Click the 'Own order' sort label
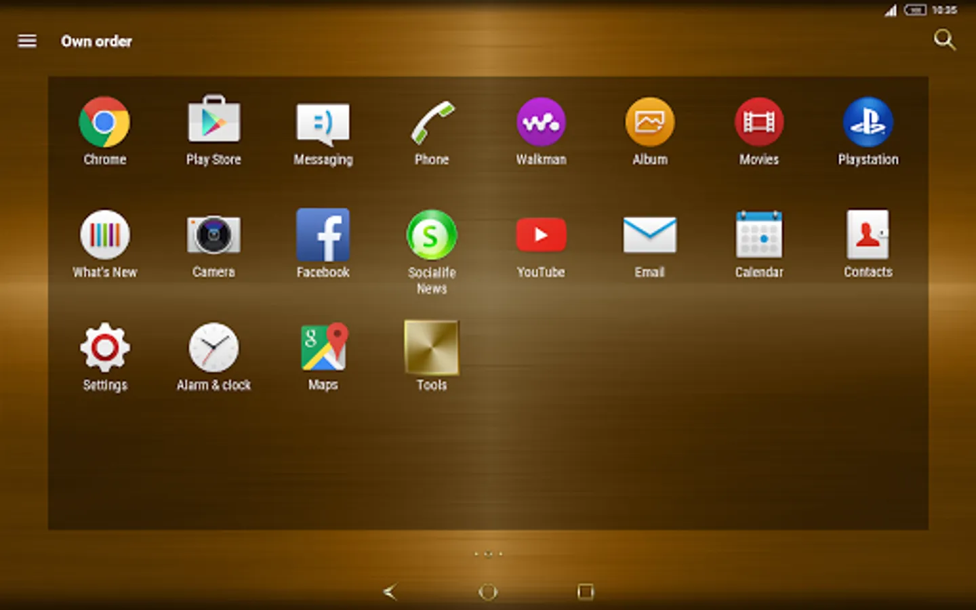Screen dimensions: 976x610 click(96, 41)
